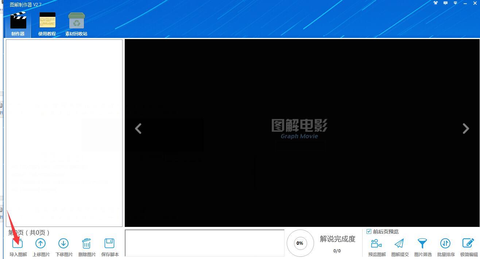Click the 批量排序 batch sort icon

(x=445, y=243)
